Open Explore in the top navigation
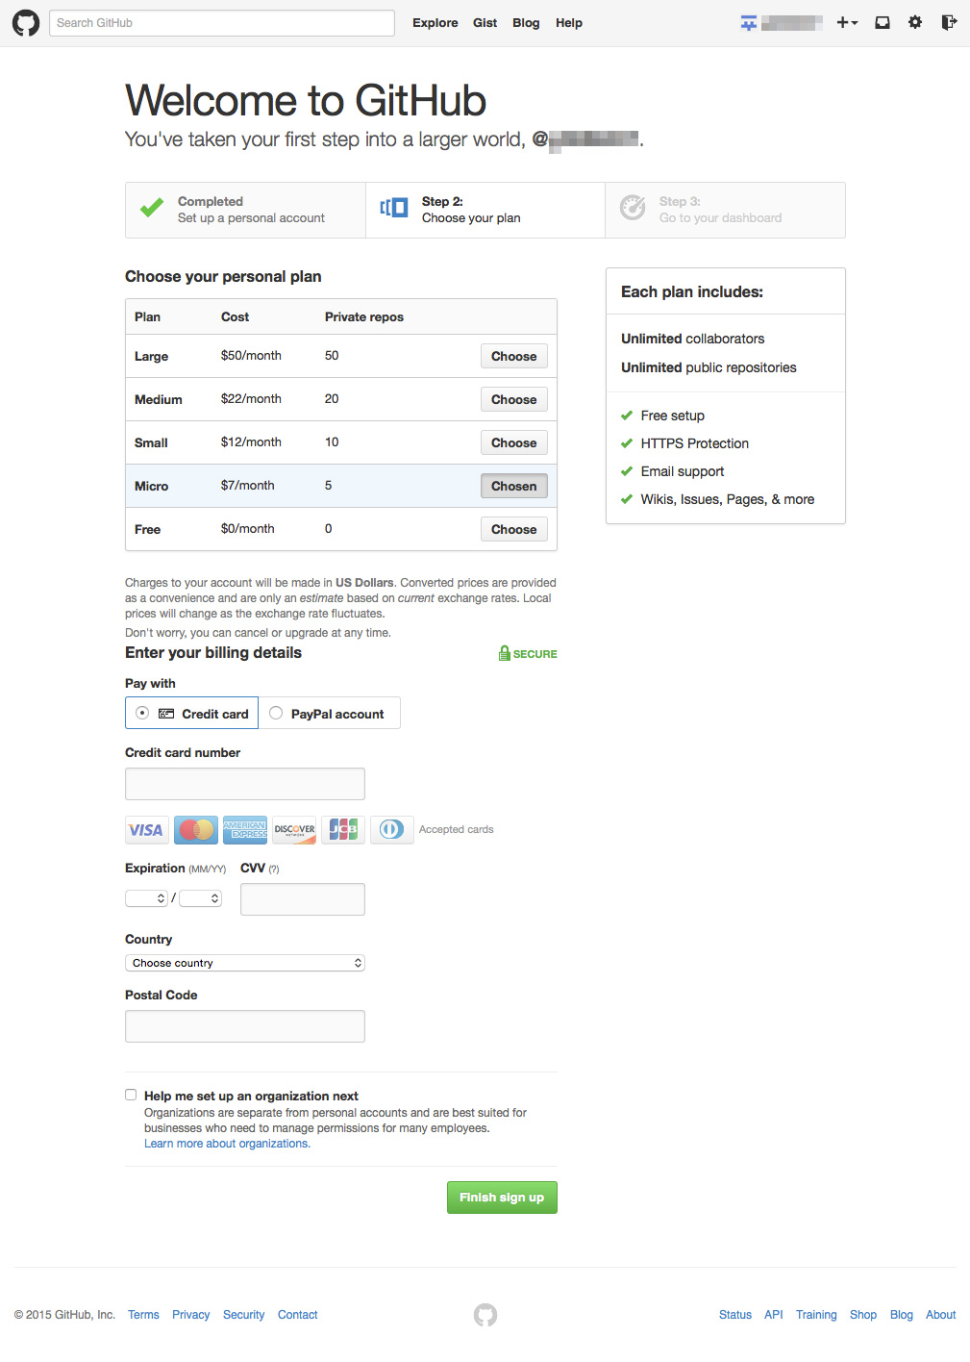The image size is (970, 1362). 435,23
